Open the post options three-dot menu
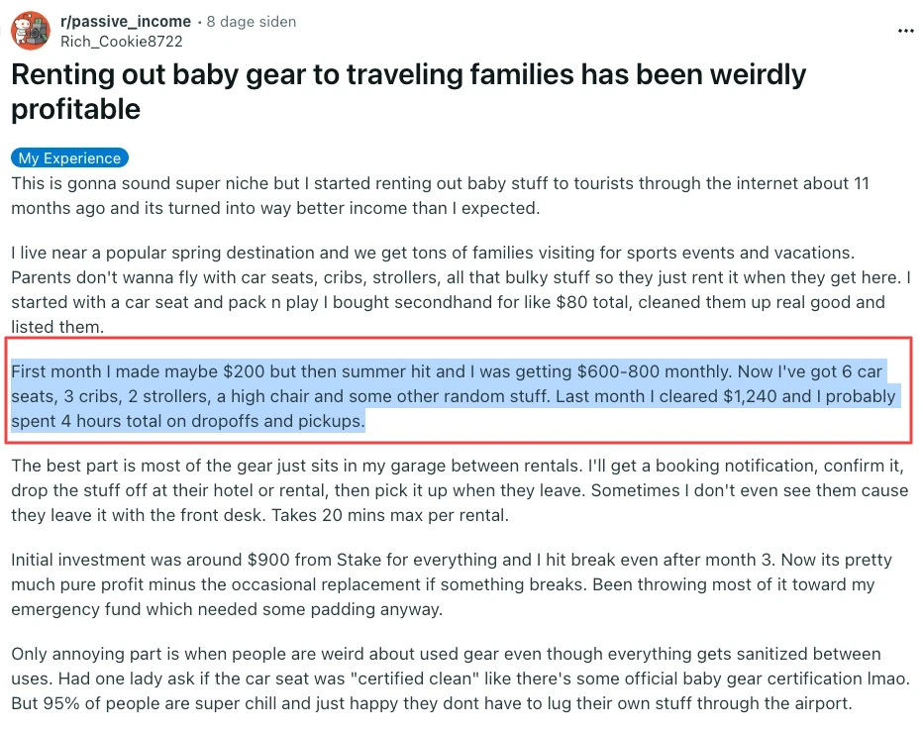 click(x=905, y=31)
